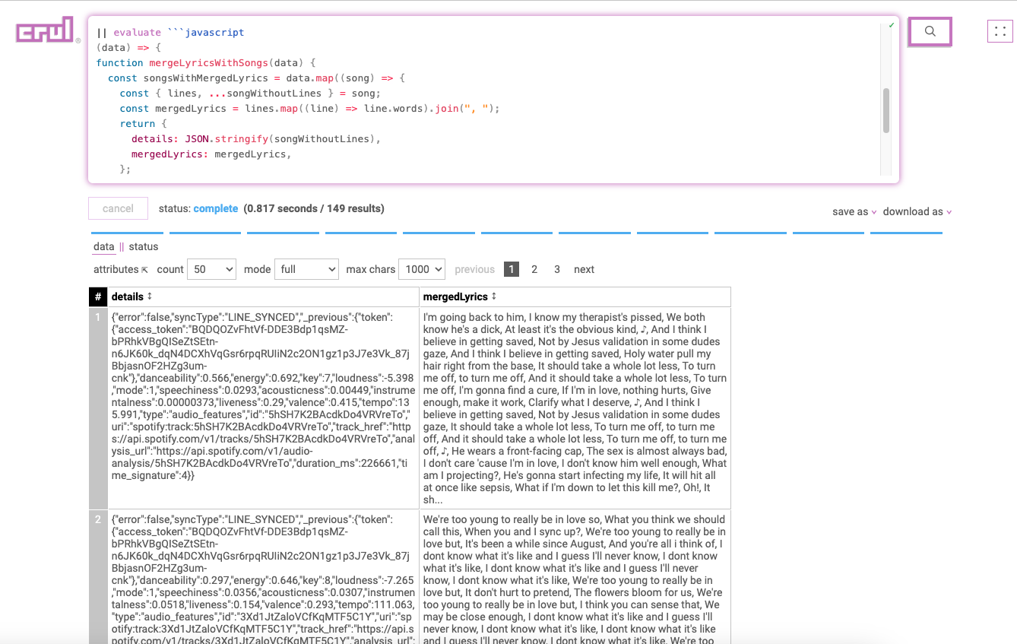Click the next page link
The image size is (1017, 644).
click(x=585, y=269)
